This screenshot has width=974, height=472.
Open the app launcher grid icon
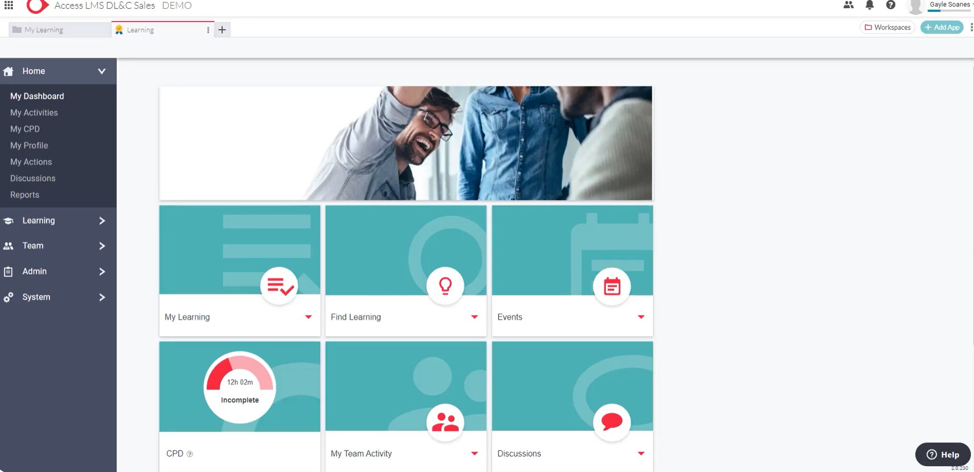pos(9,5)
